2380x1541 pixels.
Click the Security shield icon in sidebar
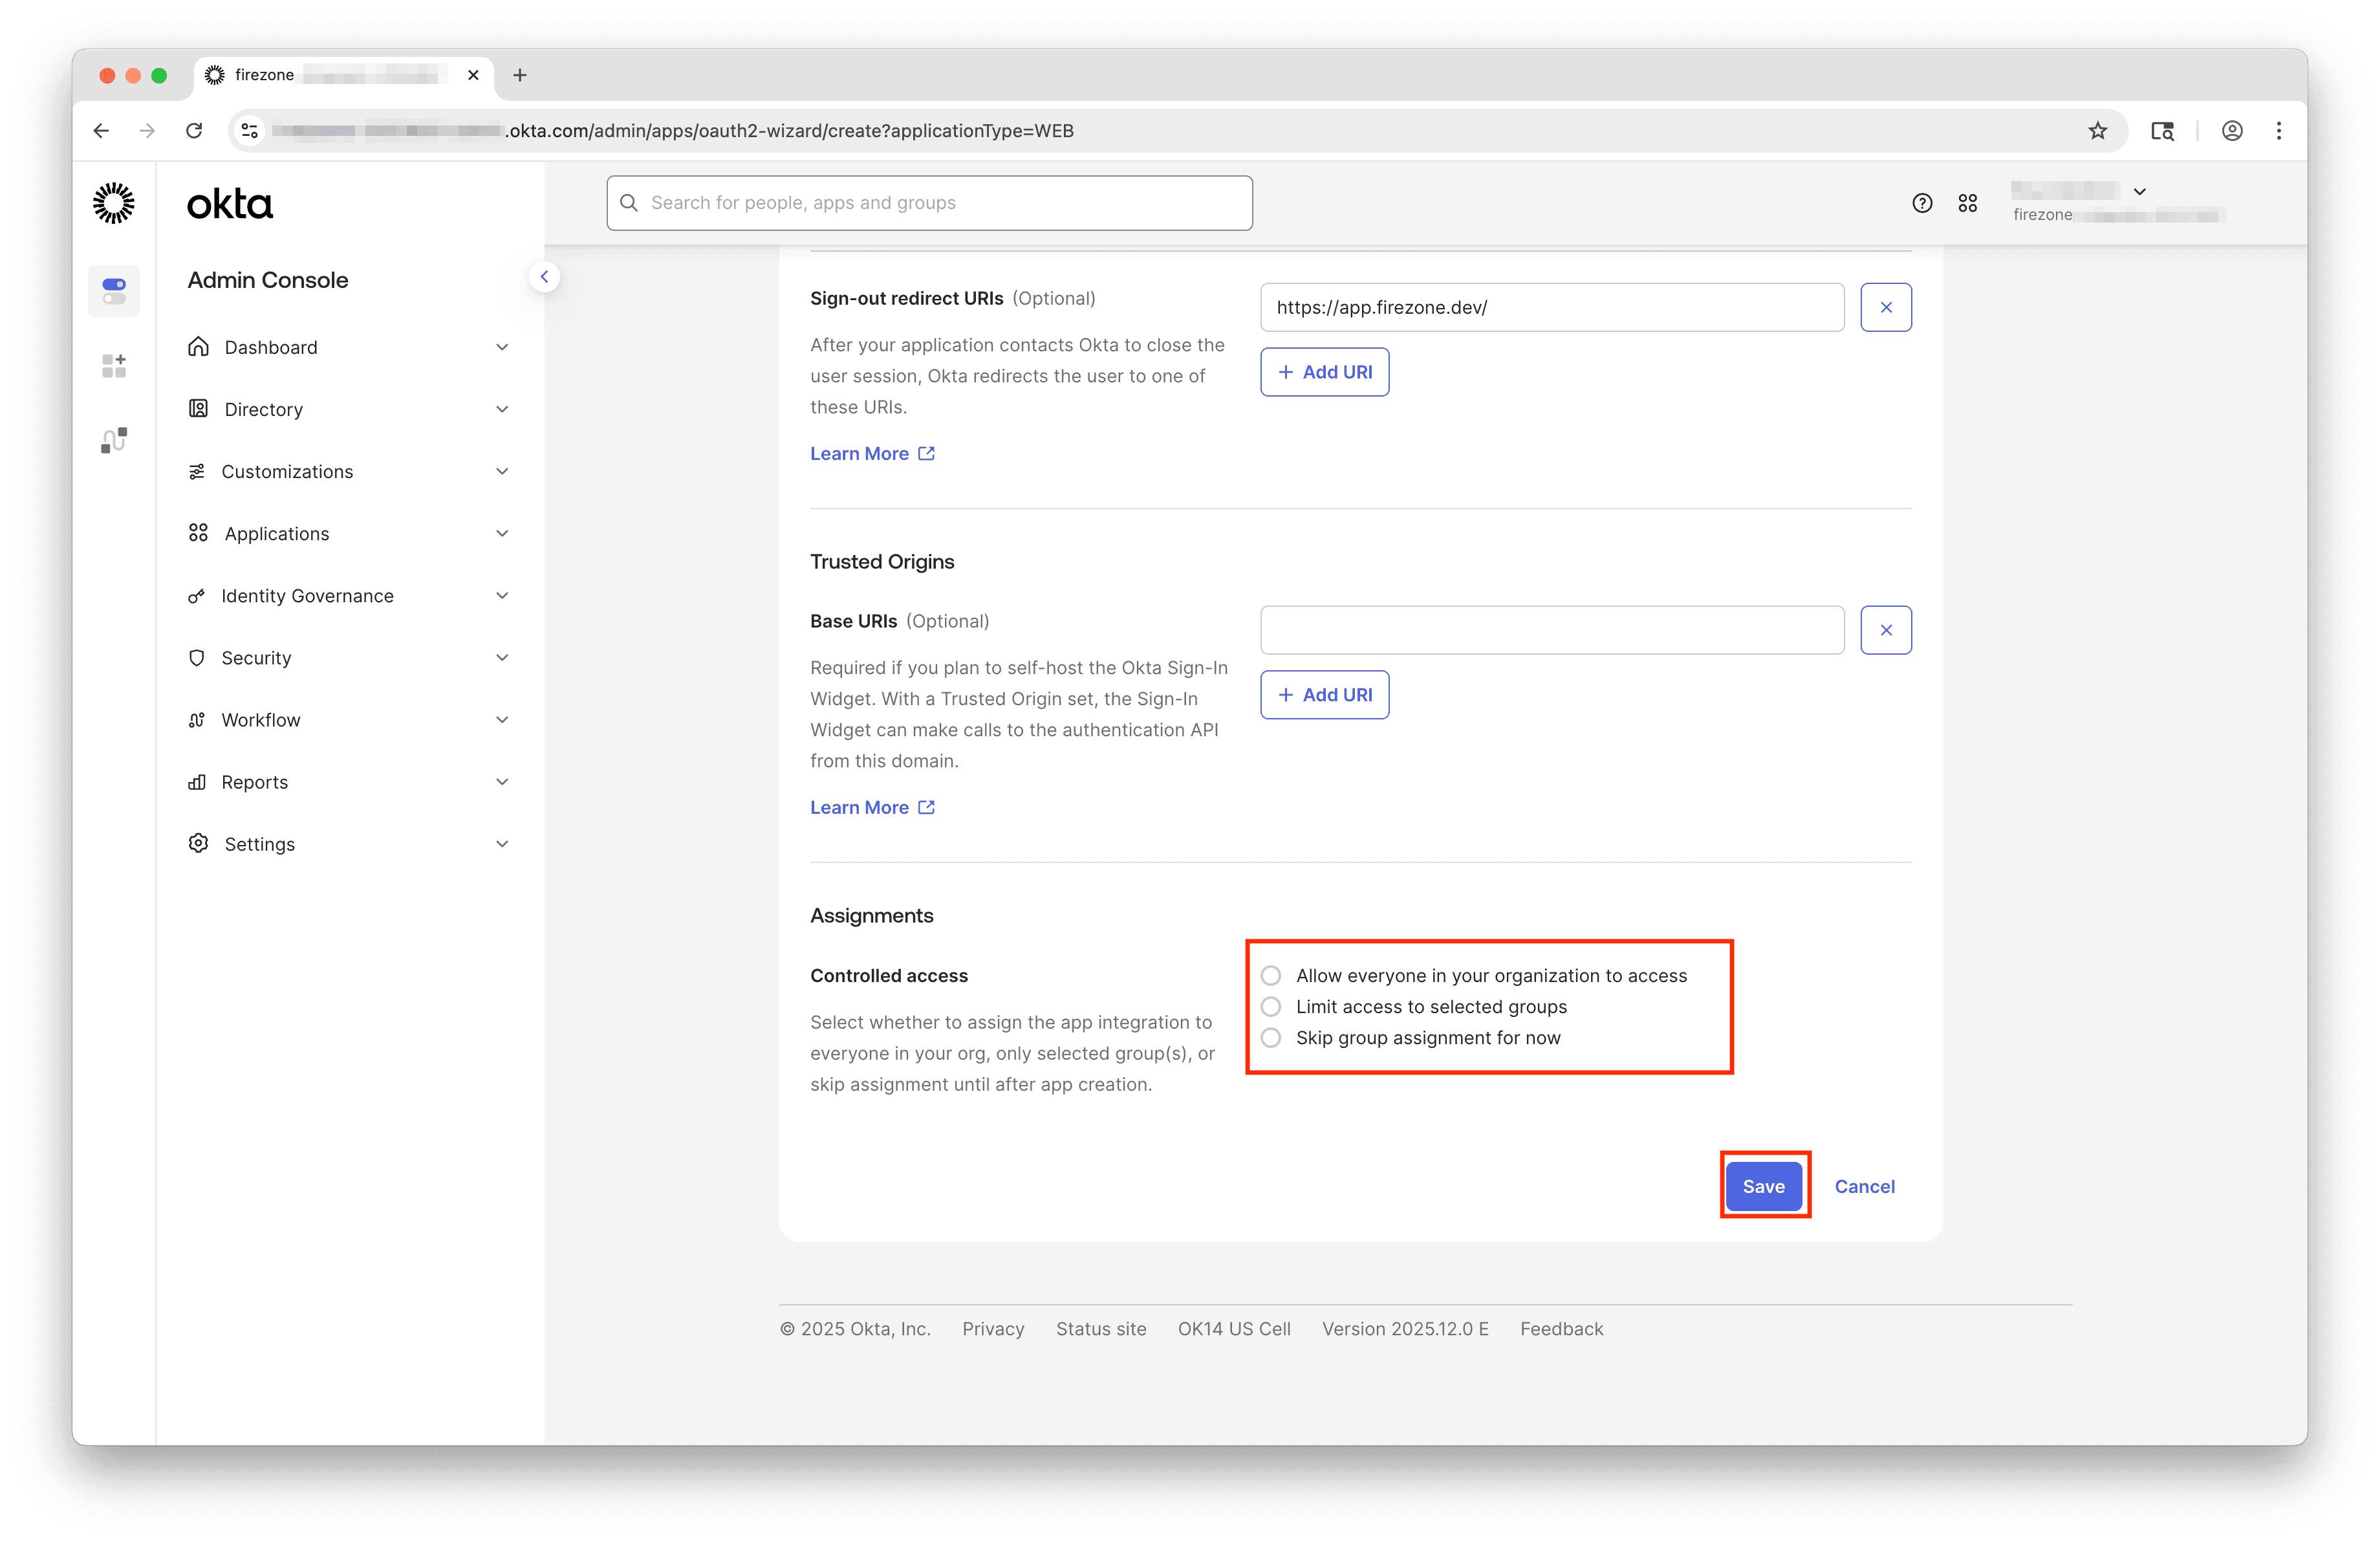click(197, 657)
